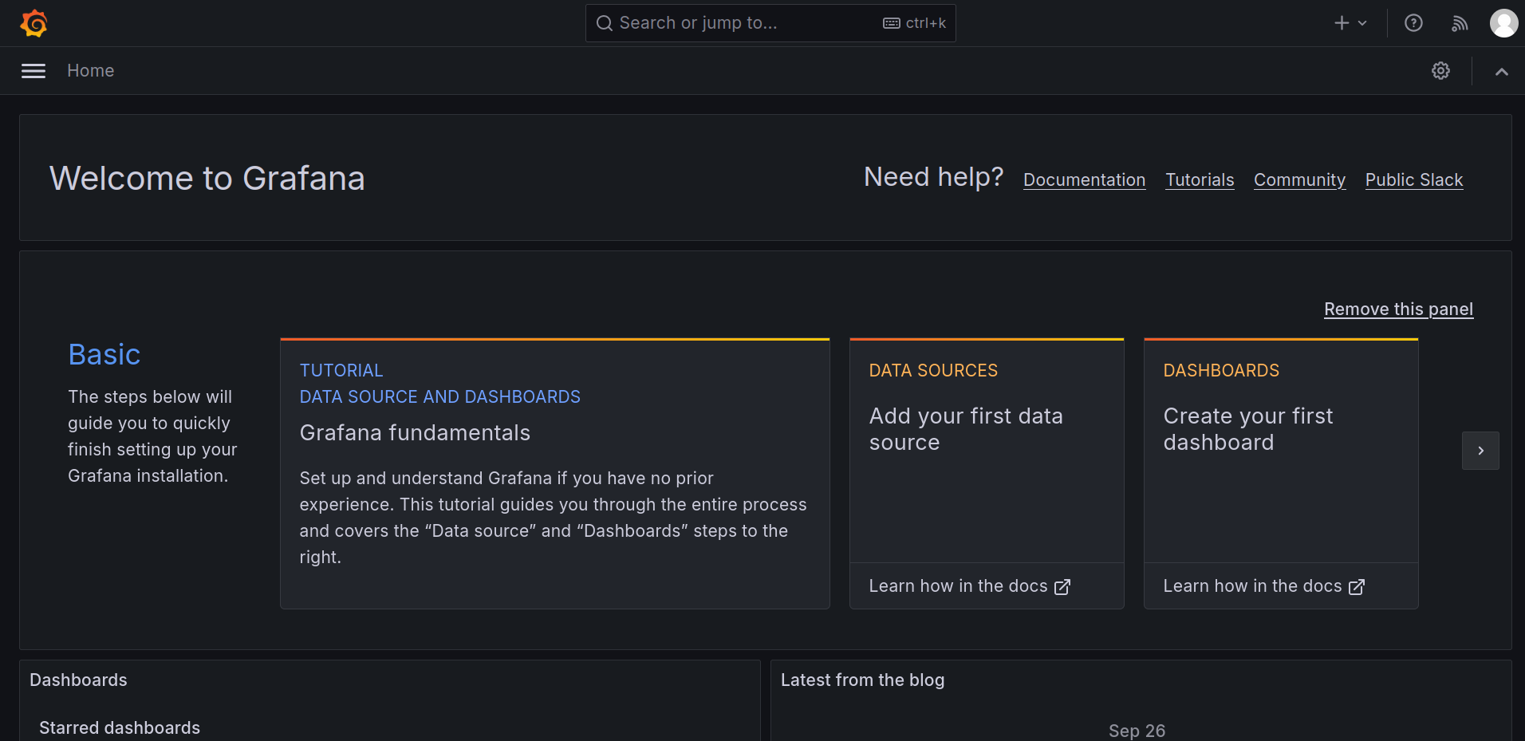Click the Grafana logo icon

coord(33,23)
